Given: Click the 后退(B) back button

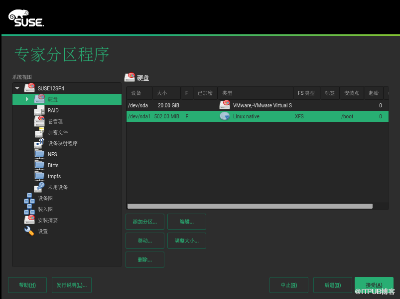Looking at the screenshot, I should tap(333, 285).
